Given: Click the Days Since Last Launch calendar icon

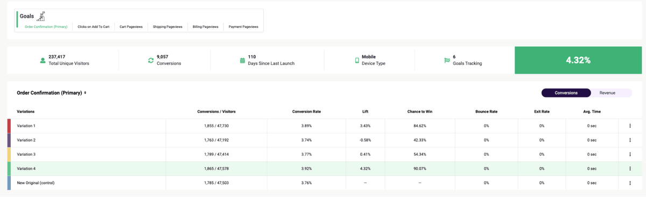Looking at the screenshot, I should [242, 60].
